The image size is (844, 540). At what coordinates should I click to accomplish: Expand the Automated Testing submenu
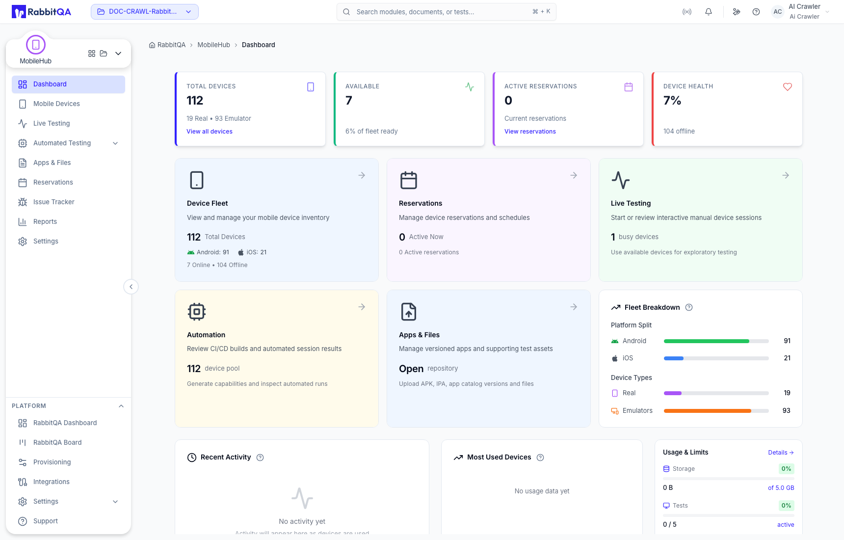(x=115, y=143)
